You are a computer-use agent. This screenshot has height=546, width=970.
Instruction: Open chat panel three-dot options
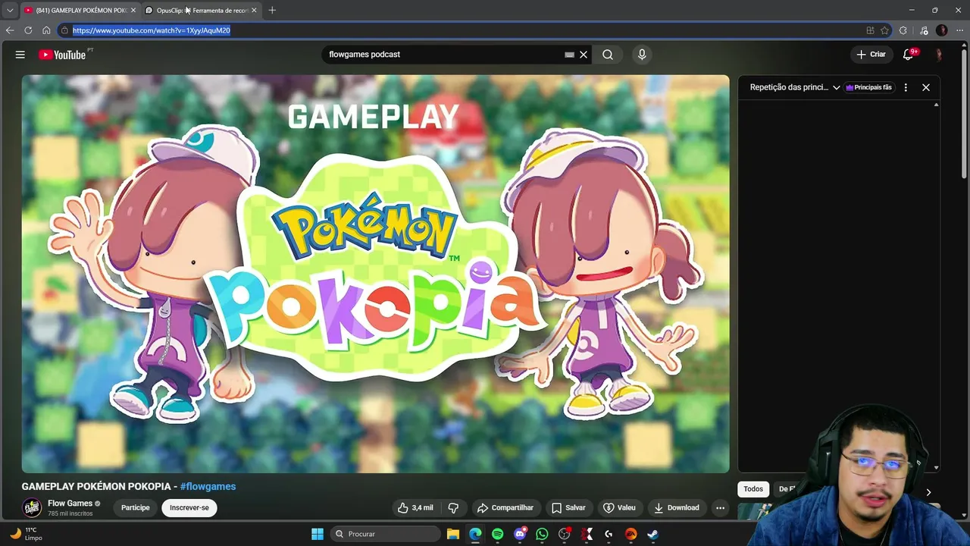coord(906,87)
